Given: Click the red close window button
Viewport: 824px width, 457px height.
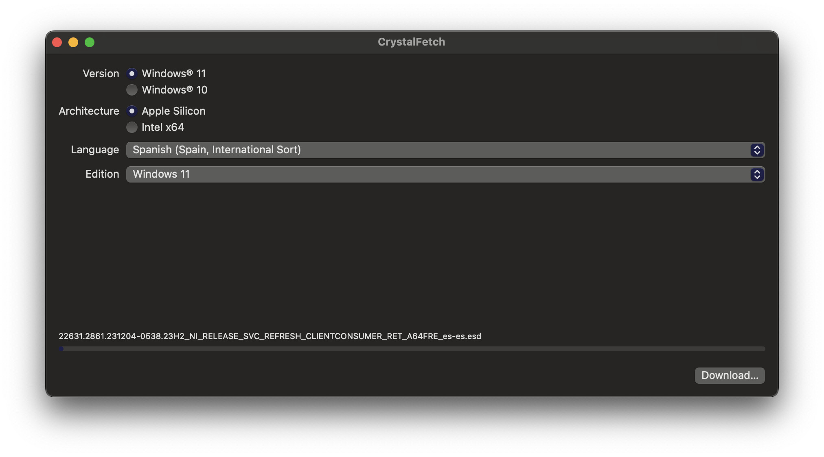Looking at the screenshot, I should pos(57,42).
